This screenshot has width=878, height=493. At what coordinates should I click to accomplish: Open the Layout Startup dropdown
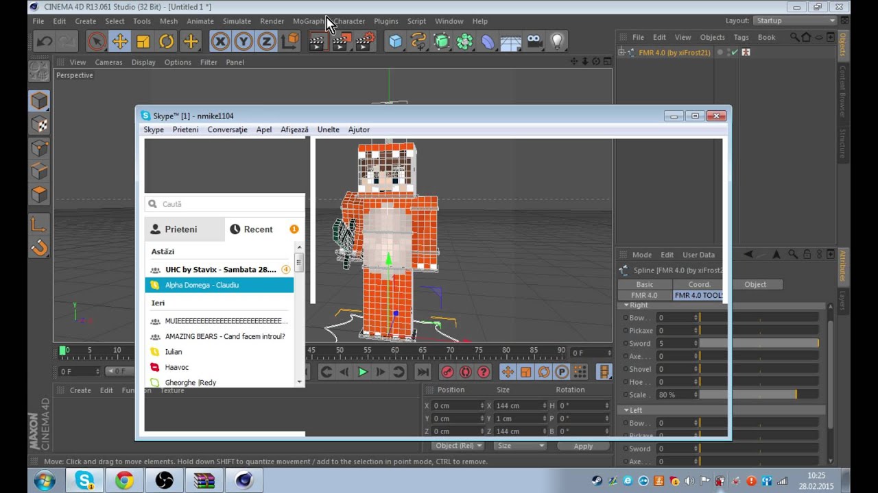click(795, 21)
